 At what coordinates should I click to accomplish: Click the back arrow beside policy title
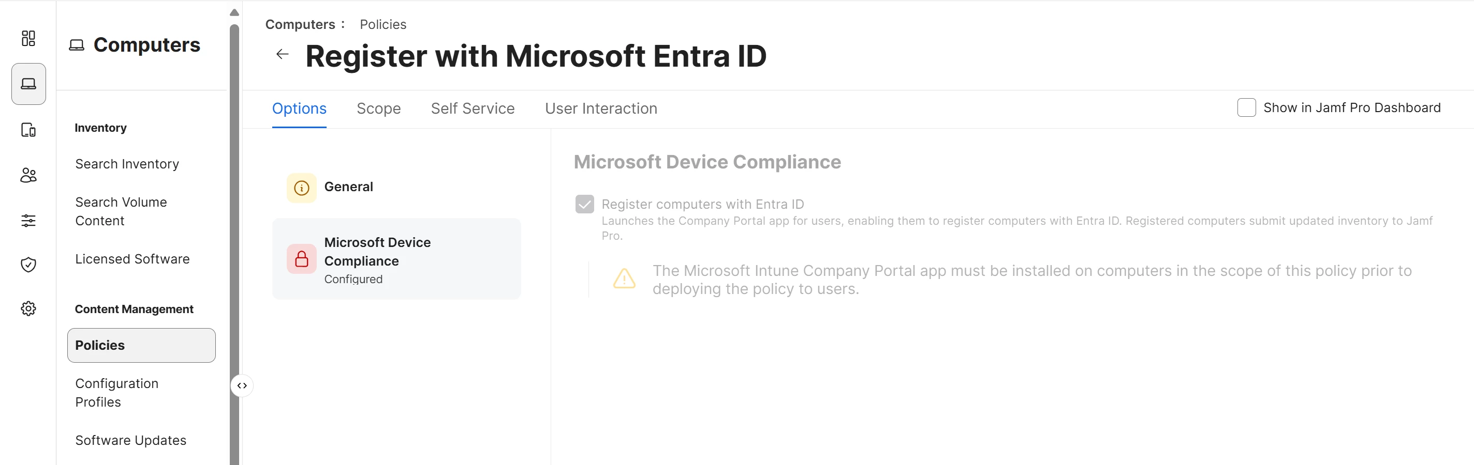coord(283,54)
